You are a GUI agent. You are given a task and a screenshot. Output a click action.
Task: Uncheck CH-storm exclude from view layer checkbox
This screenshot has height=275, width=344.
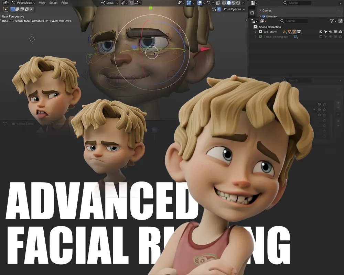(321, 32)
